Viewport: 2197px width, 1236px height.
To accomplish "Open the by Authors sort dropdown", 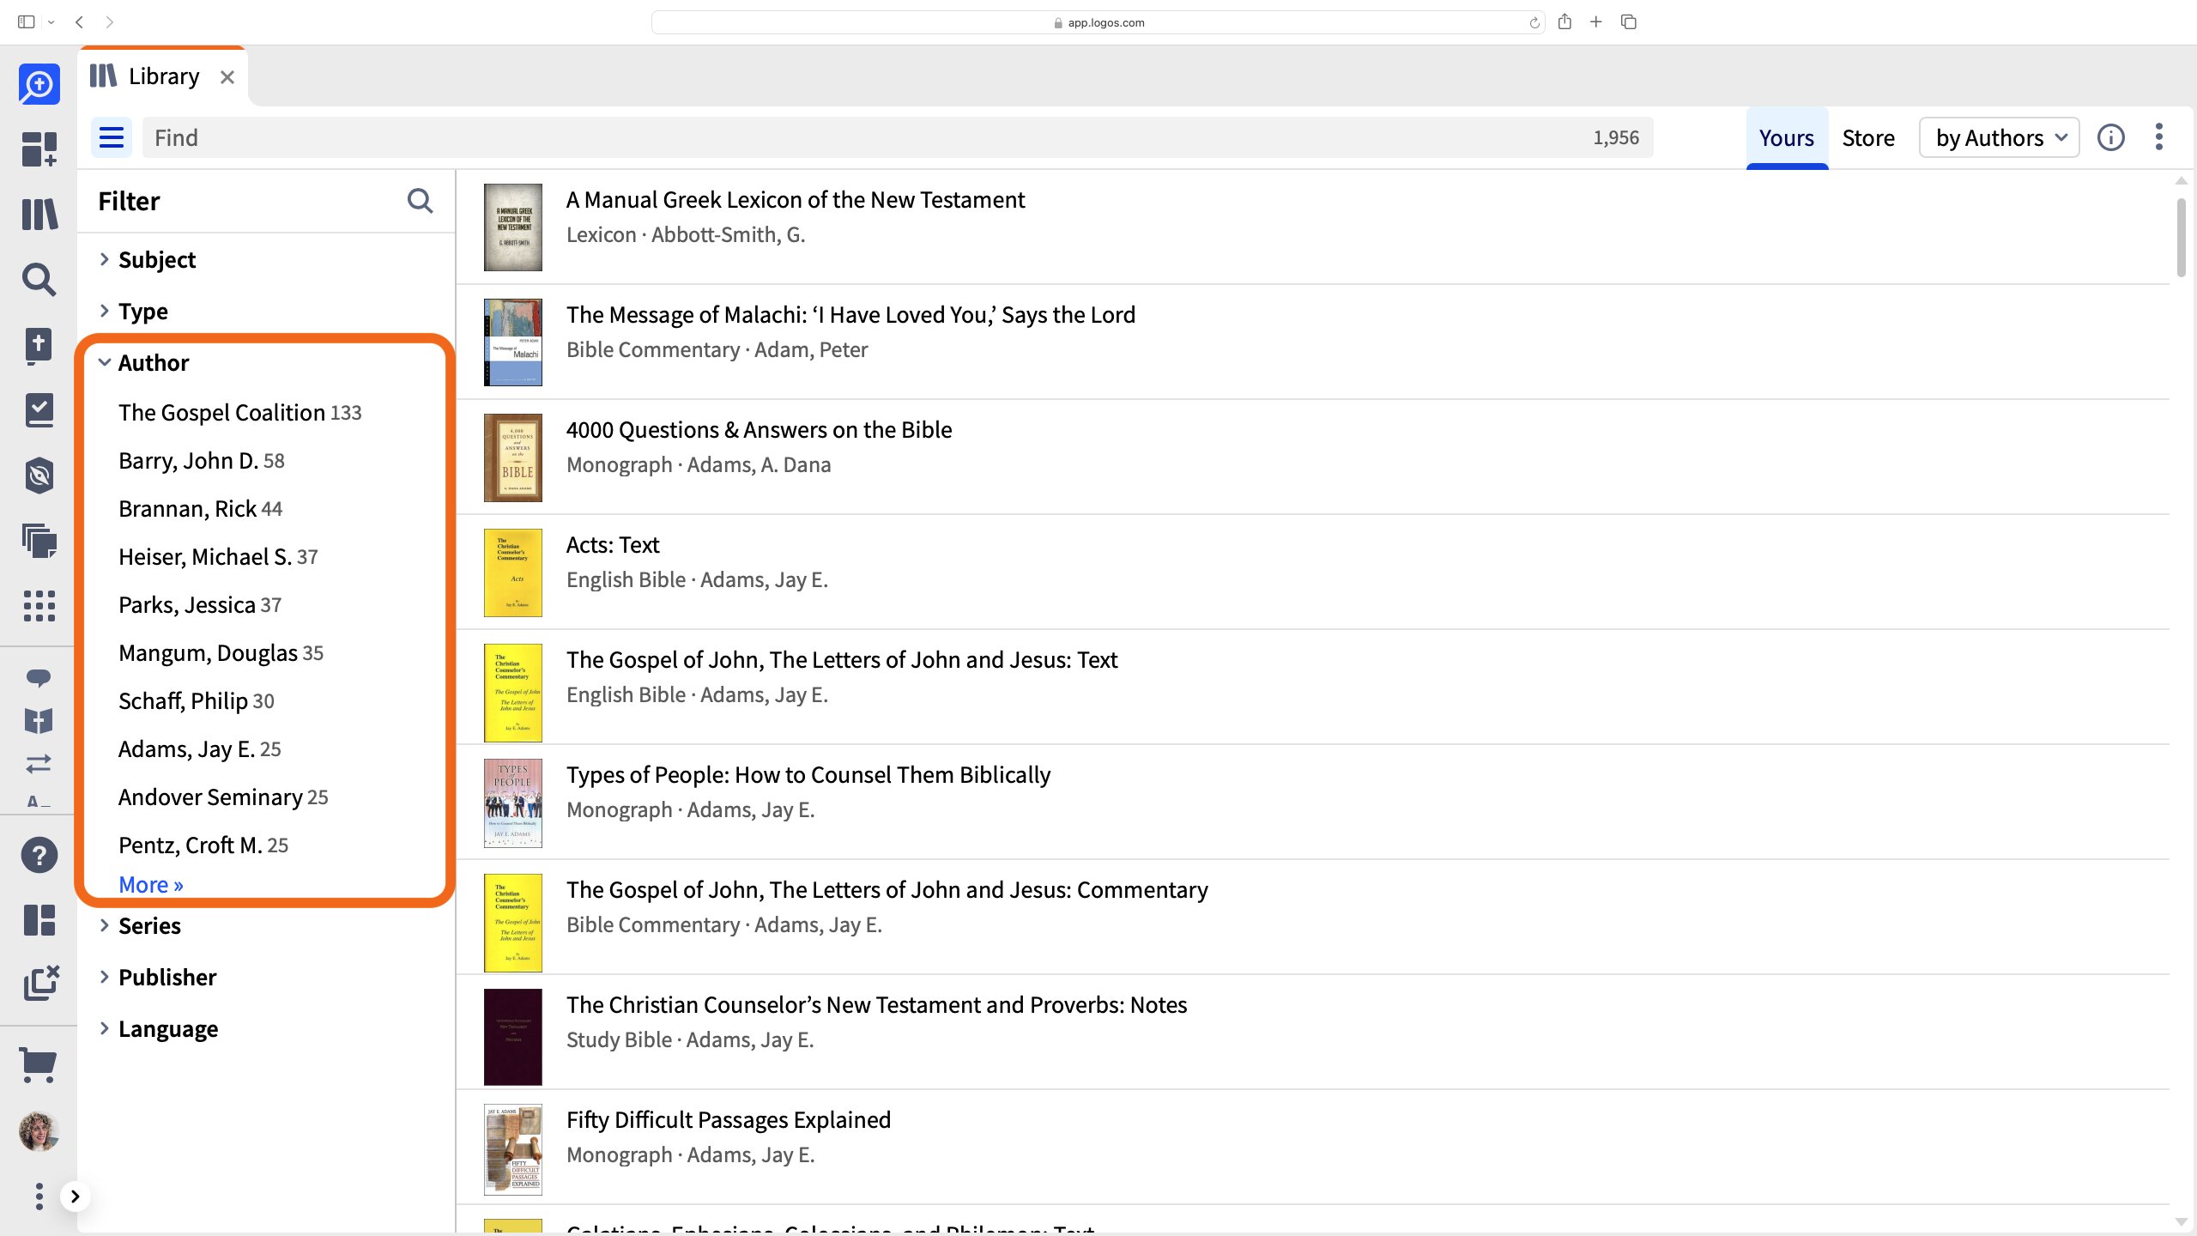I will pyautogui.click(x=1999, y=137).
